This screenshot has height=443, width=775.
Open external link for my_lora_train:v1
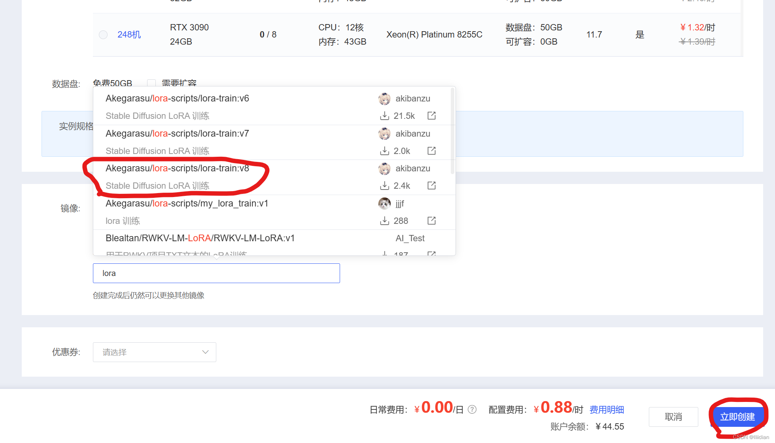click(x=431, y=221)
